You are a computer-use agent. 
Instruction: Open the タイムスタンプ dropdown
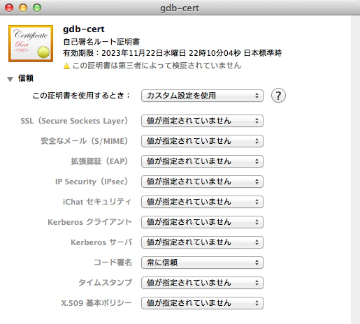pos(202,283)
